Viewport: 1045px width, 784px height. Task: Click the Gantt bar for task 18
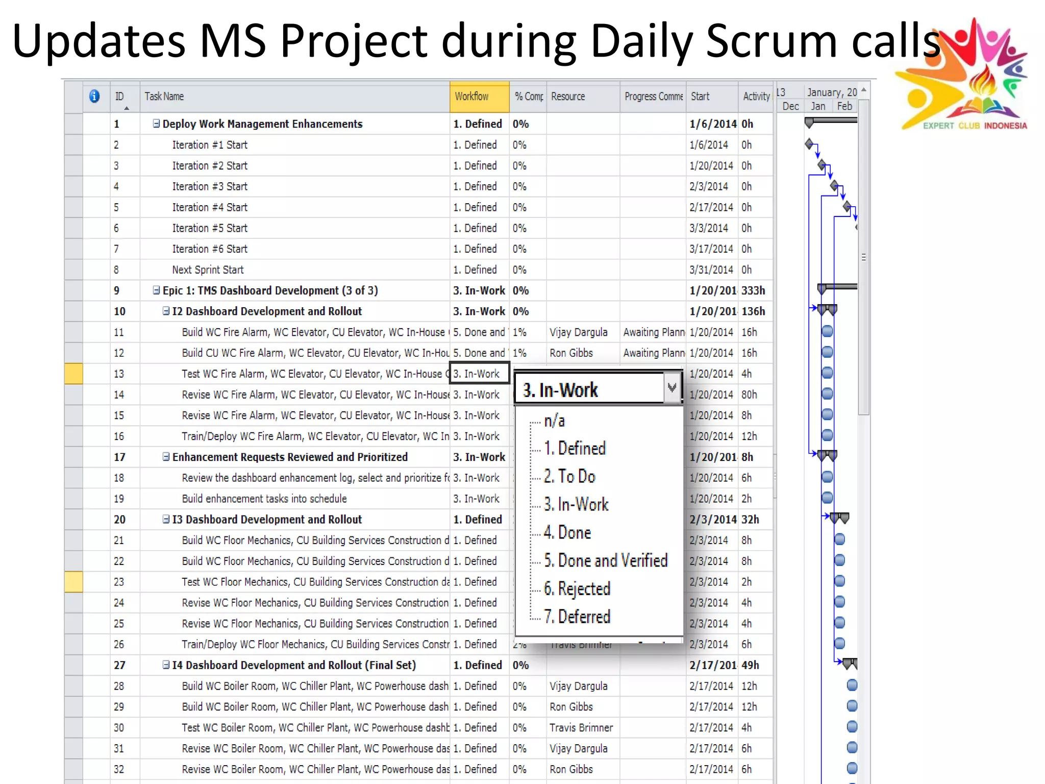(x=827, y=477)
